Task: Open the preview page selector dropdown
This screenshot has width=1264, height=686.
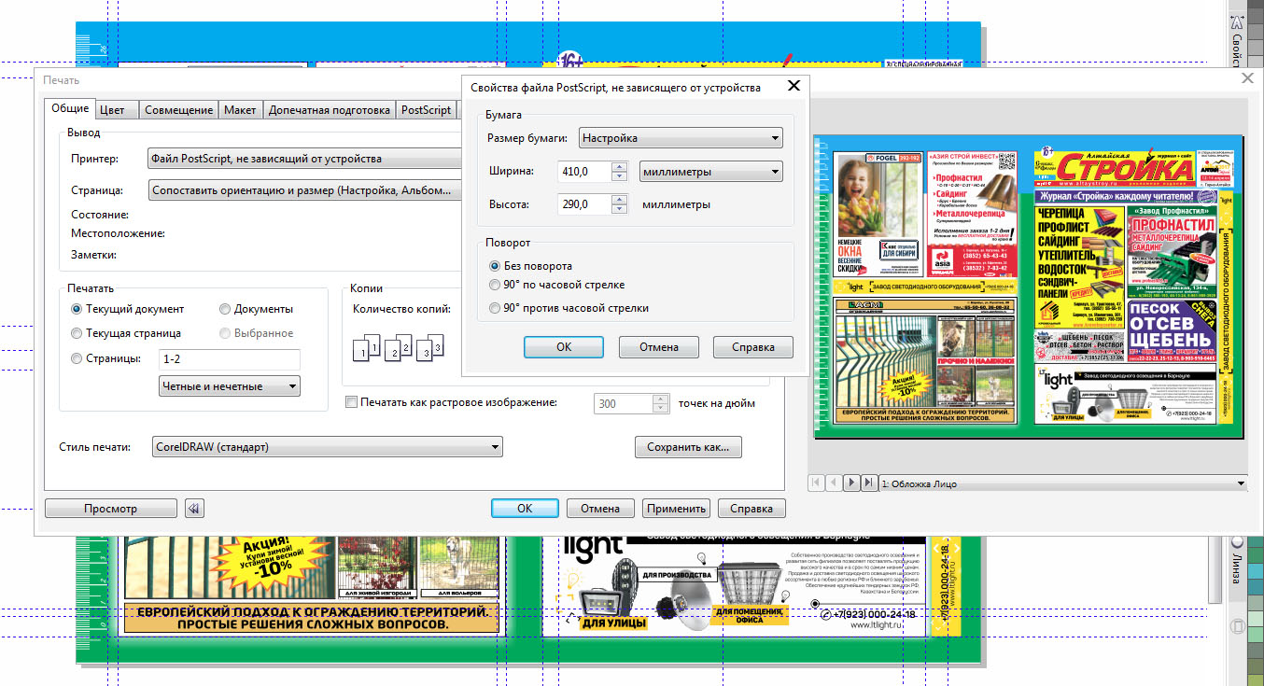Action: pyautogui.click(x=1063, y=483)
